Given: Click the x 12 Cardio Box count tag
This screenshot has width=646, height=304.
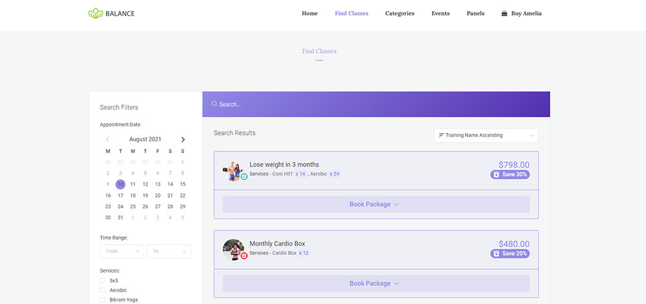Looking at the screenshot, I should pyautogui.click(x=304, y=253).
